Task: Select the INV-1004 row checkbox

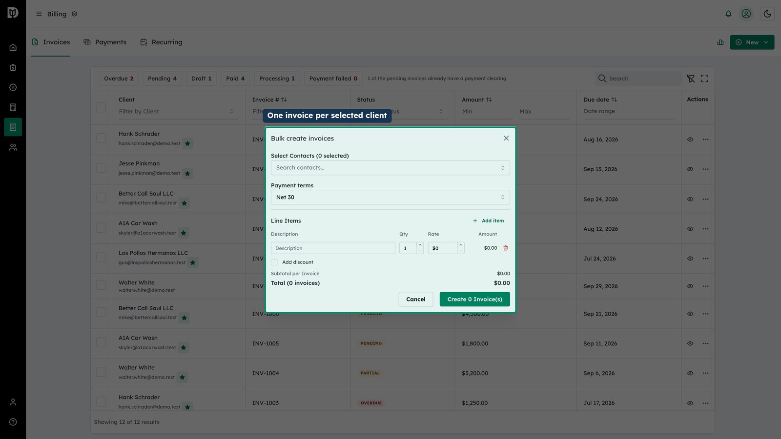Action: [101, 372]
